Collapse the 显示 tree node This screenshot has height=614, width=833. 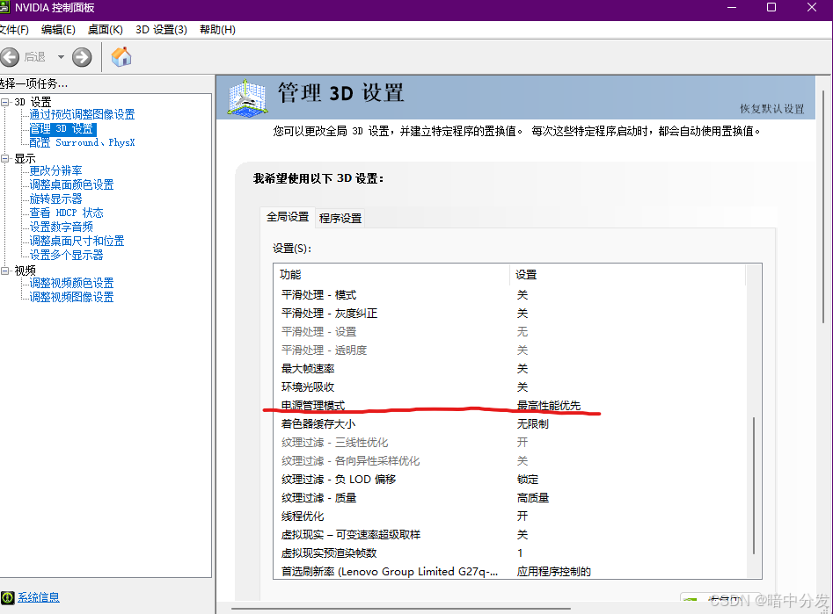coord(4,158)
